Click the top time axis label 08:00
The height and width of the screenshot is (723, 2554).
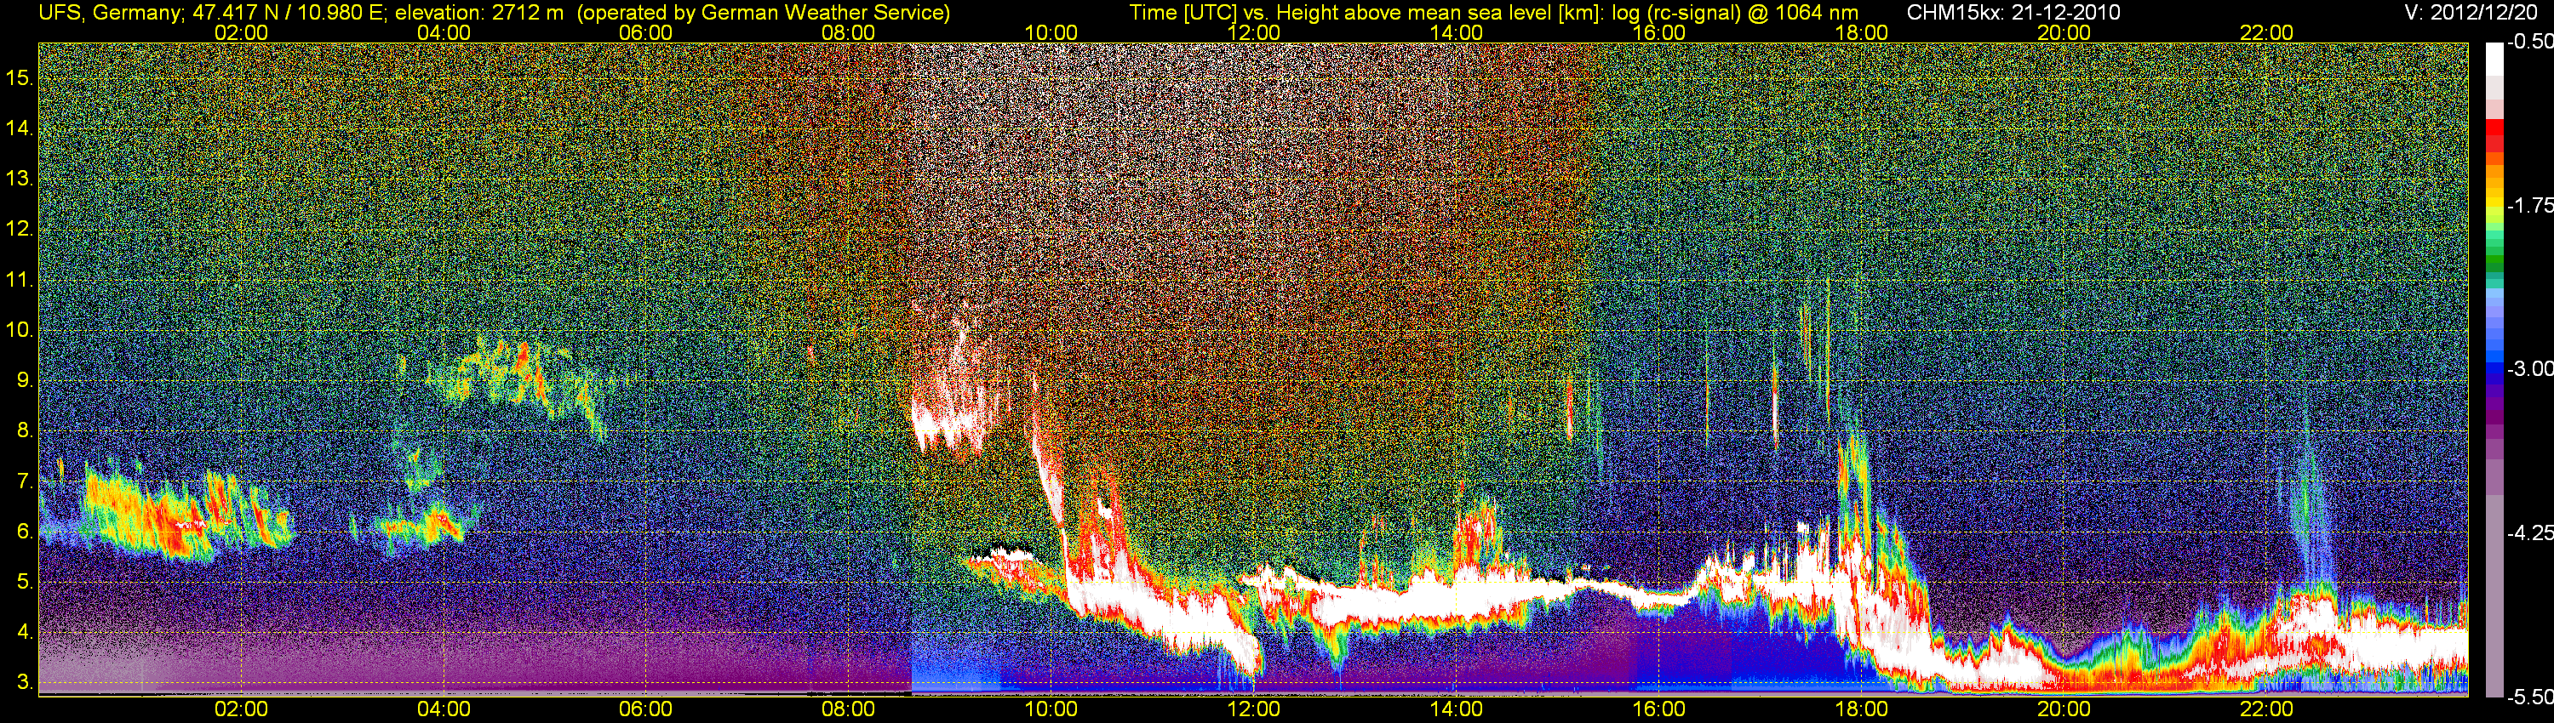coord(849,32)
